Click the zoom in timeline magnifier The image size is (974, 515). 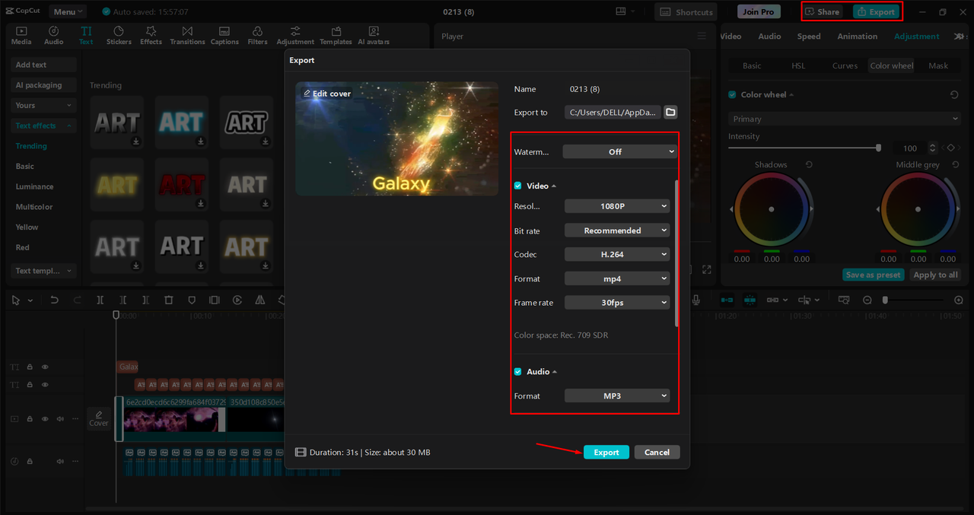[x=958, y=300]
